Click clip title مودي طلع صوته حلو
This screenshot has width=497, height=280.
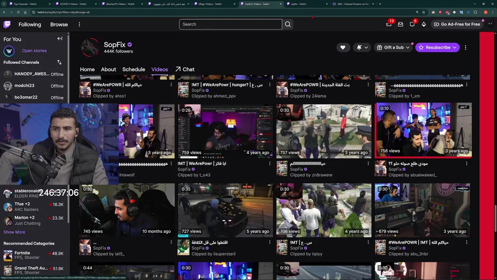click(408, 163)
